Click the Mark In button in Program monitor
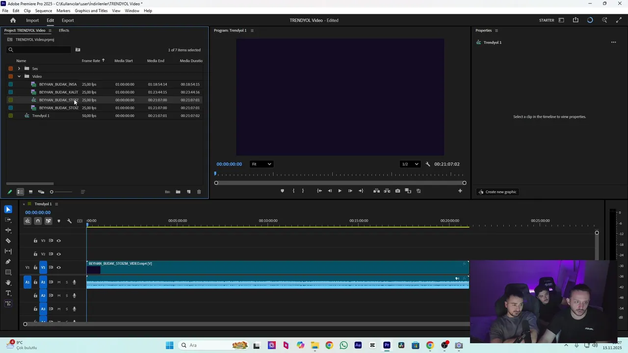This screenshot has height=353, width=628. (x=293, y=191)
